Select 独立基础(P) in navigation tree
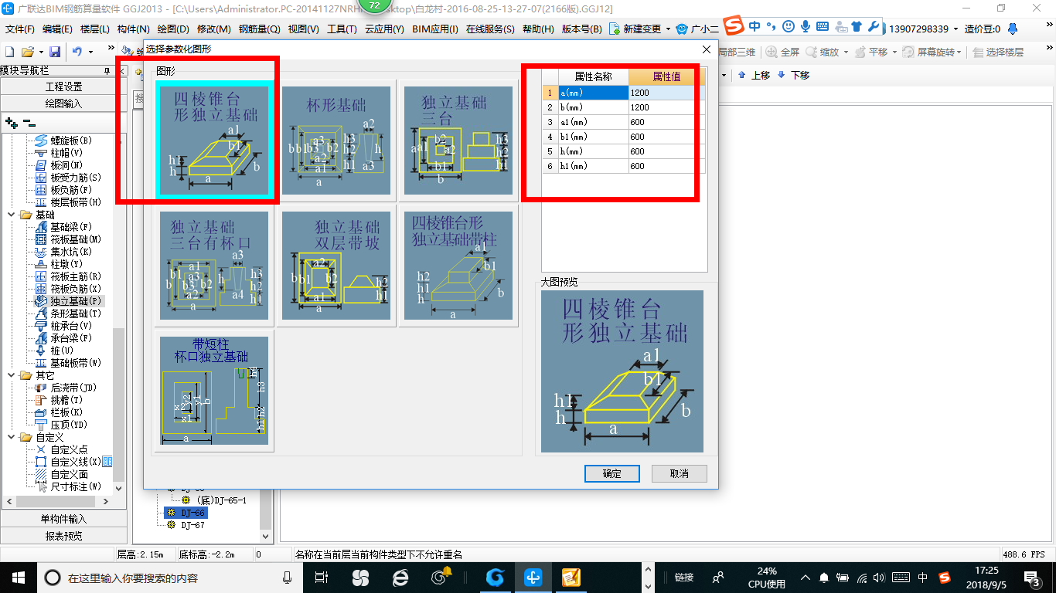 (76, 301)
